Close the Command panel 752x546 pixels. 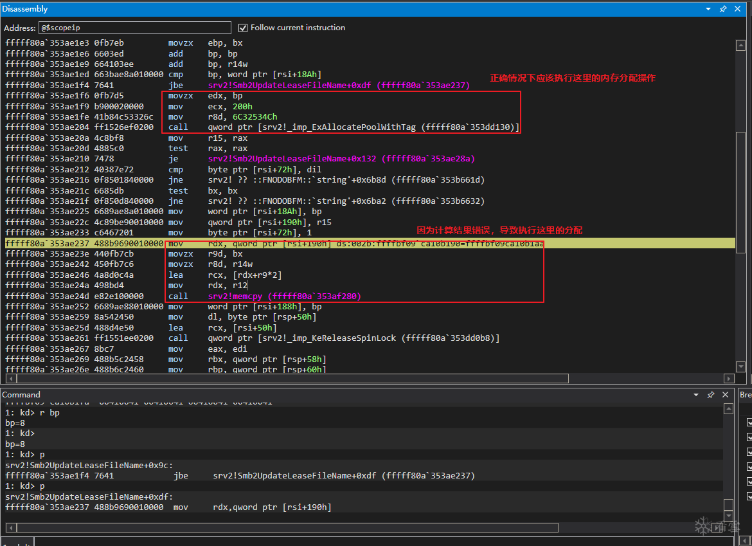click(x=725, y=395)
